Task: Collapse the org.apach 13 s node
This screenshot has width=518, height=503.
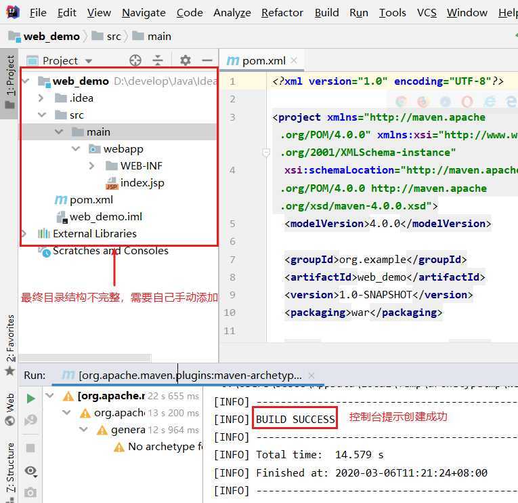Action: 66,412
